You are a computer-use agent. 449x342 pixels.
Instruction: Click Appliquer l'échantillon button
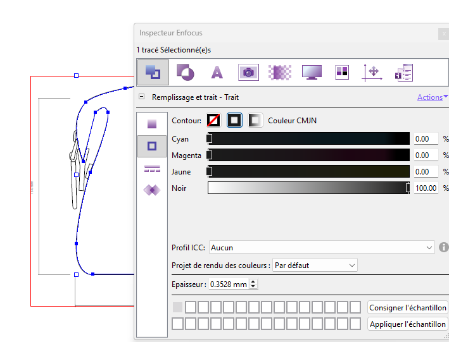point(407,324)
